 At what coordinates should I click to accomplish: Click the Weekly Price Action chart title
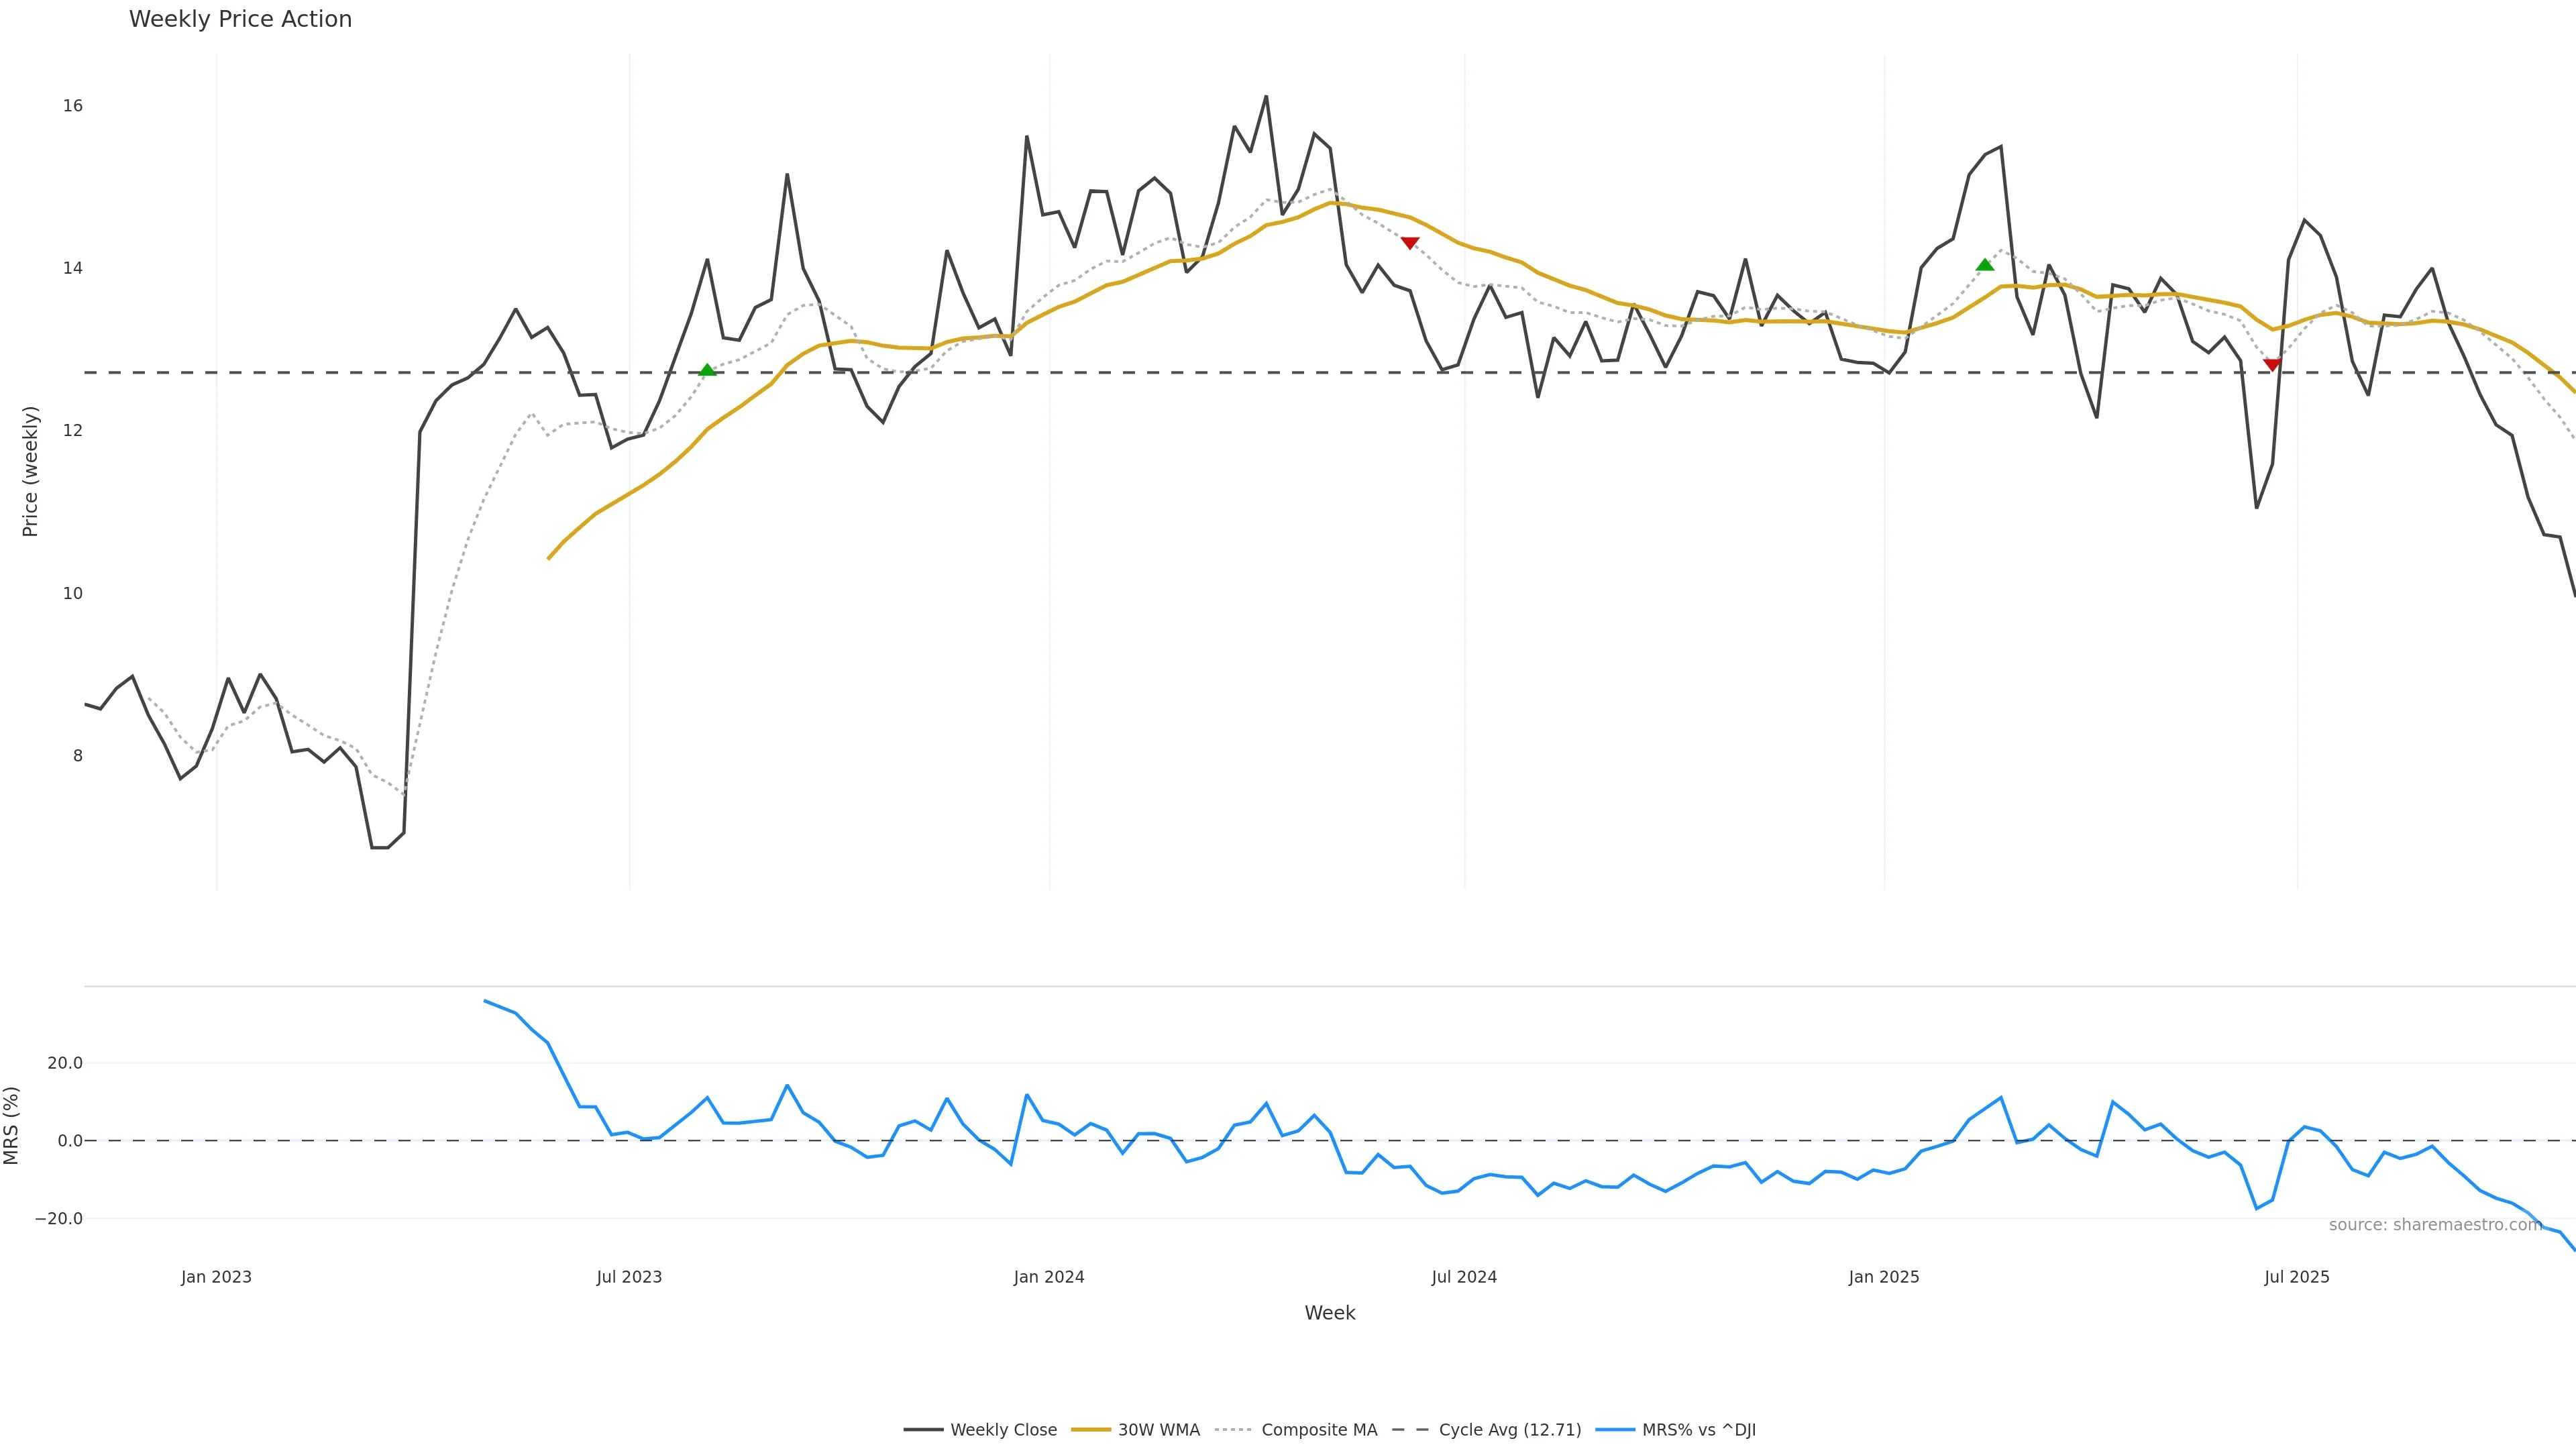pyautogui.click(x=240, y=19)
